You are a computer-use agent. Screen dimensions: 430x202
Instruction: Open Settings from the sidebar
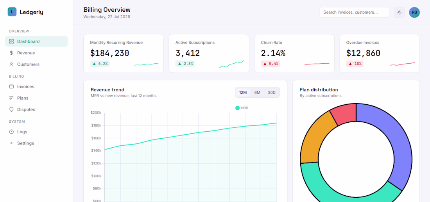point(36,143)
